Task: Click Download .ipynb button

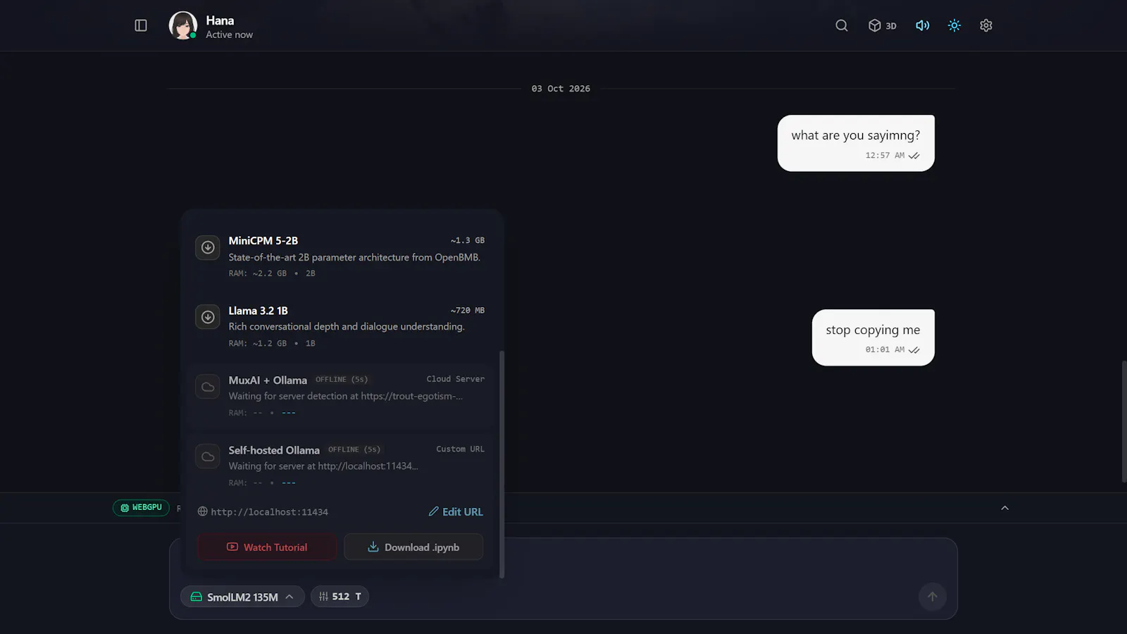Action: pos(413,547)
